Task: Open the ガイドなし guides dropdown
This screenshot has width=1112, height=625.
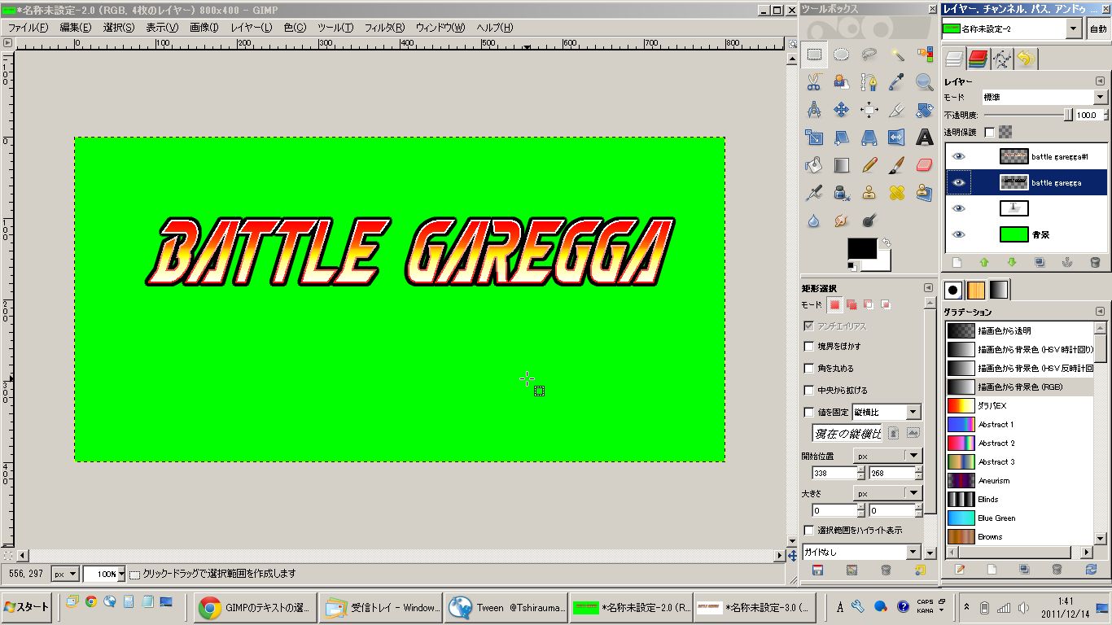Action: [x=861, y=552]
